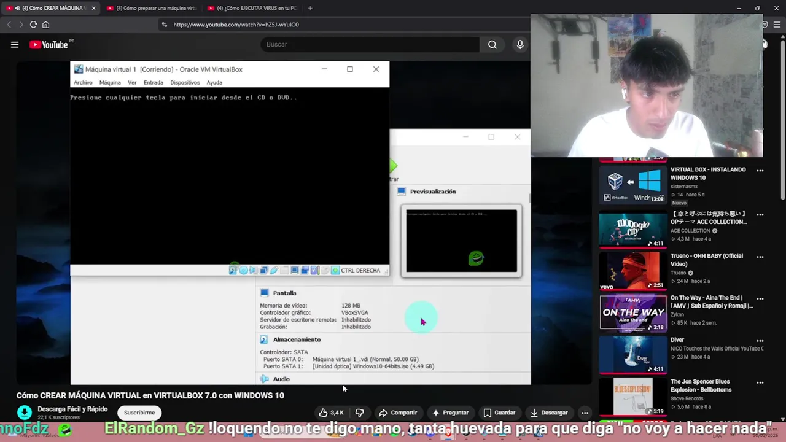The height and width of the screenshot is (442, 786).
Task: Click the Guardar button
Action: [499, 413]
